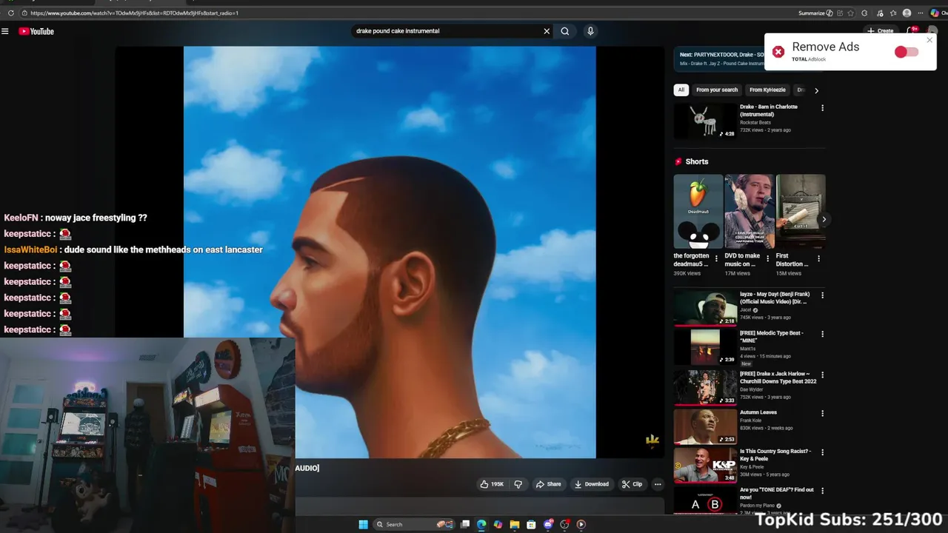This screenshot has width=948, height=533.
Task: Open Edge Favorites list icon
Action: pos(892,13)
